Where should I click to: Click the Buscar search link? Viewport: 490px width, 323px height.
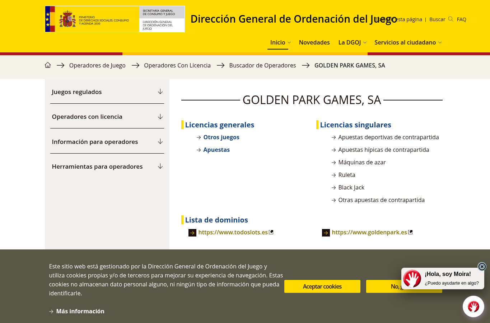[437, 19]
